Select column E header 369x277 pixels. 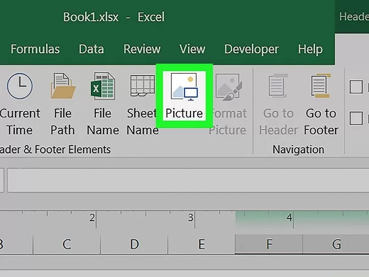[x=201, y=244]
